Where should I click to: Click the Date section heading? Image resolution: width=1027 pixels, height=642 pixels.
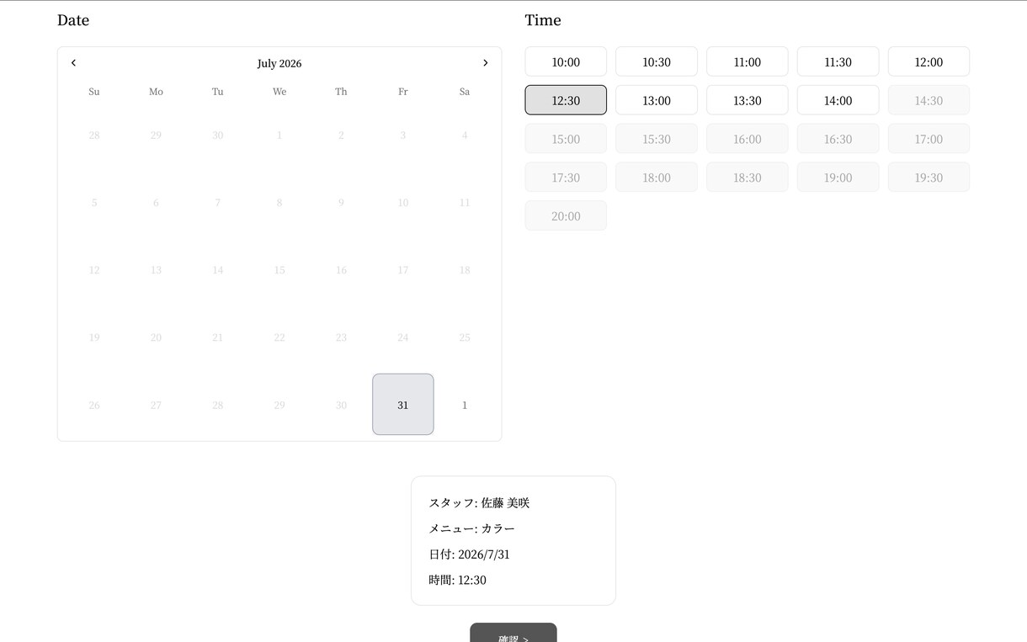tap(73, 20)
